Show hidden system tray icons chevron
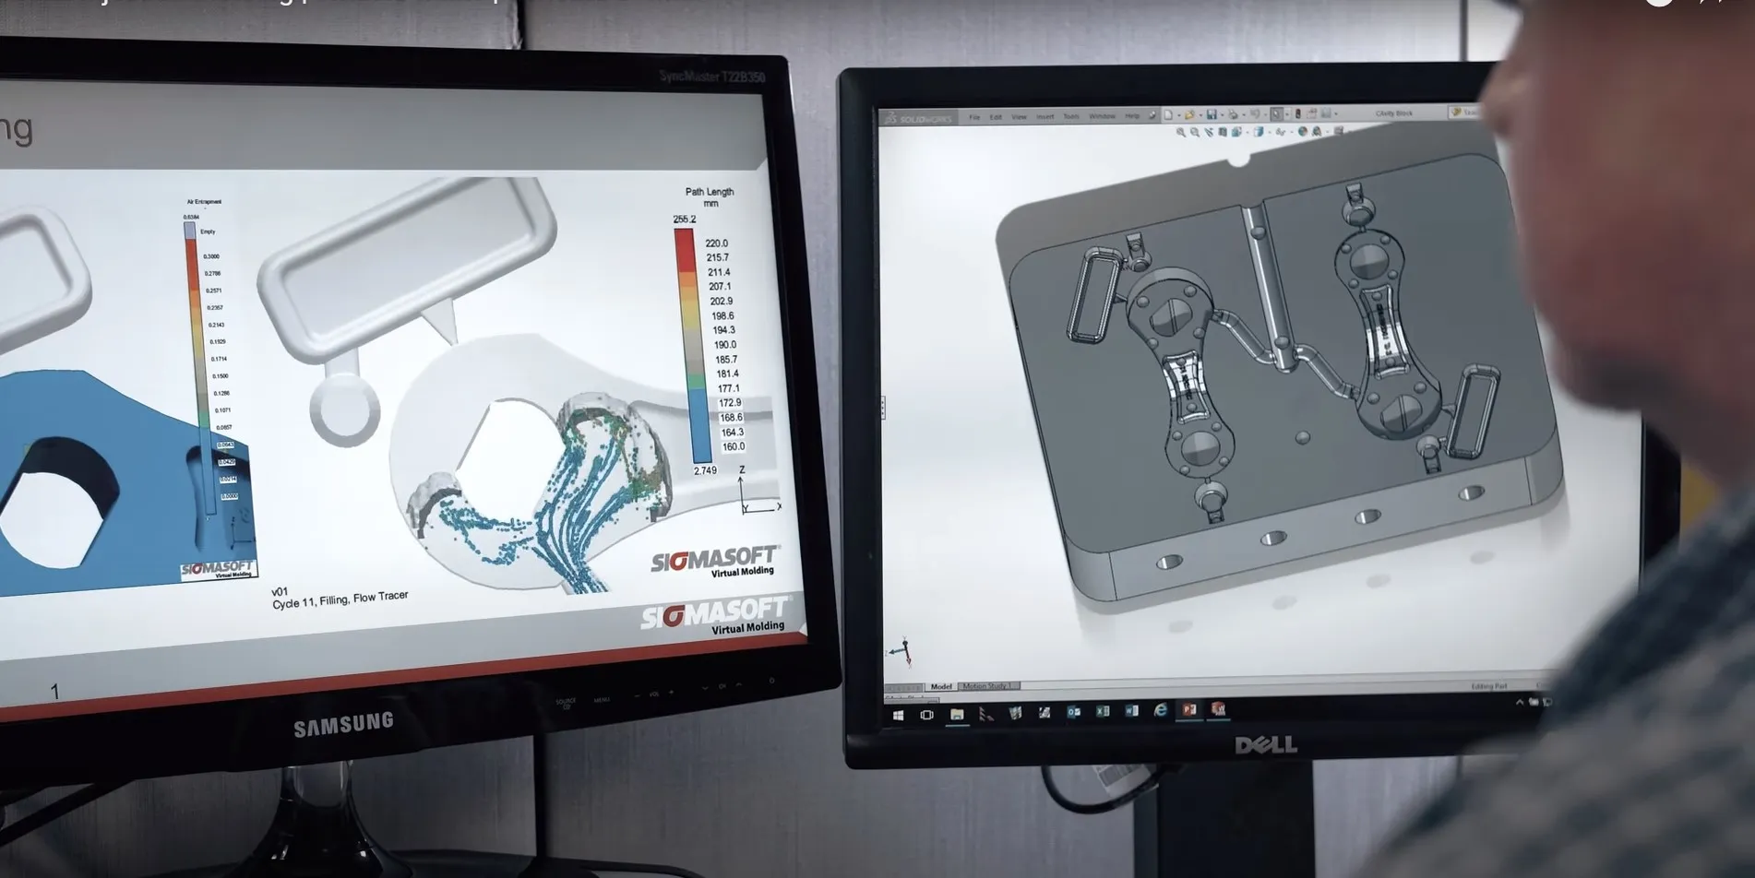The height and width of the screenshot is (878, 1755). (1520, 703)
